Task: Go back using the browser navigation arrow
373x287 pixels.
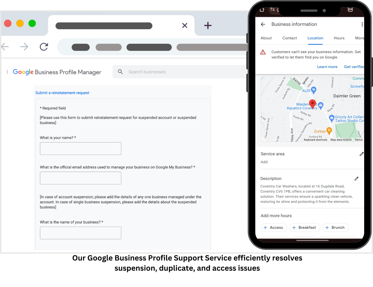Action: click(5, 47)
